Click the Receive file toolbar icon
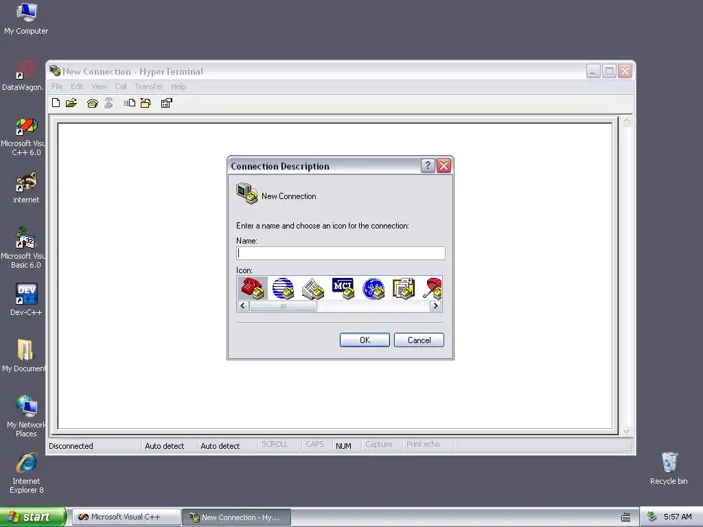Image resolution: width=703 pixels, height=527 pixels. [x=146, y=103]
